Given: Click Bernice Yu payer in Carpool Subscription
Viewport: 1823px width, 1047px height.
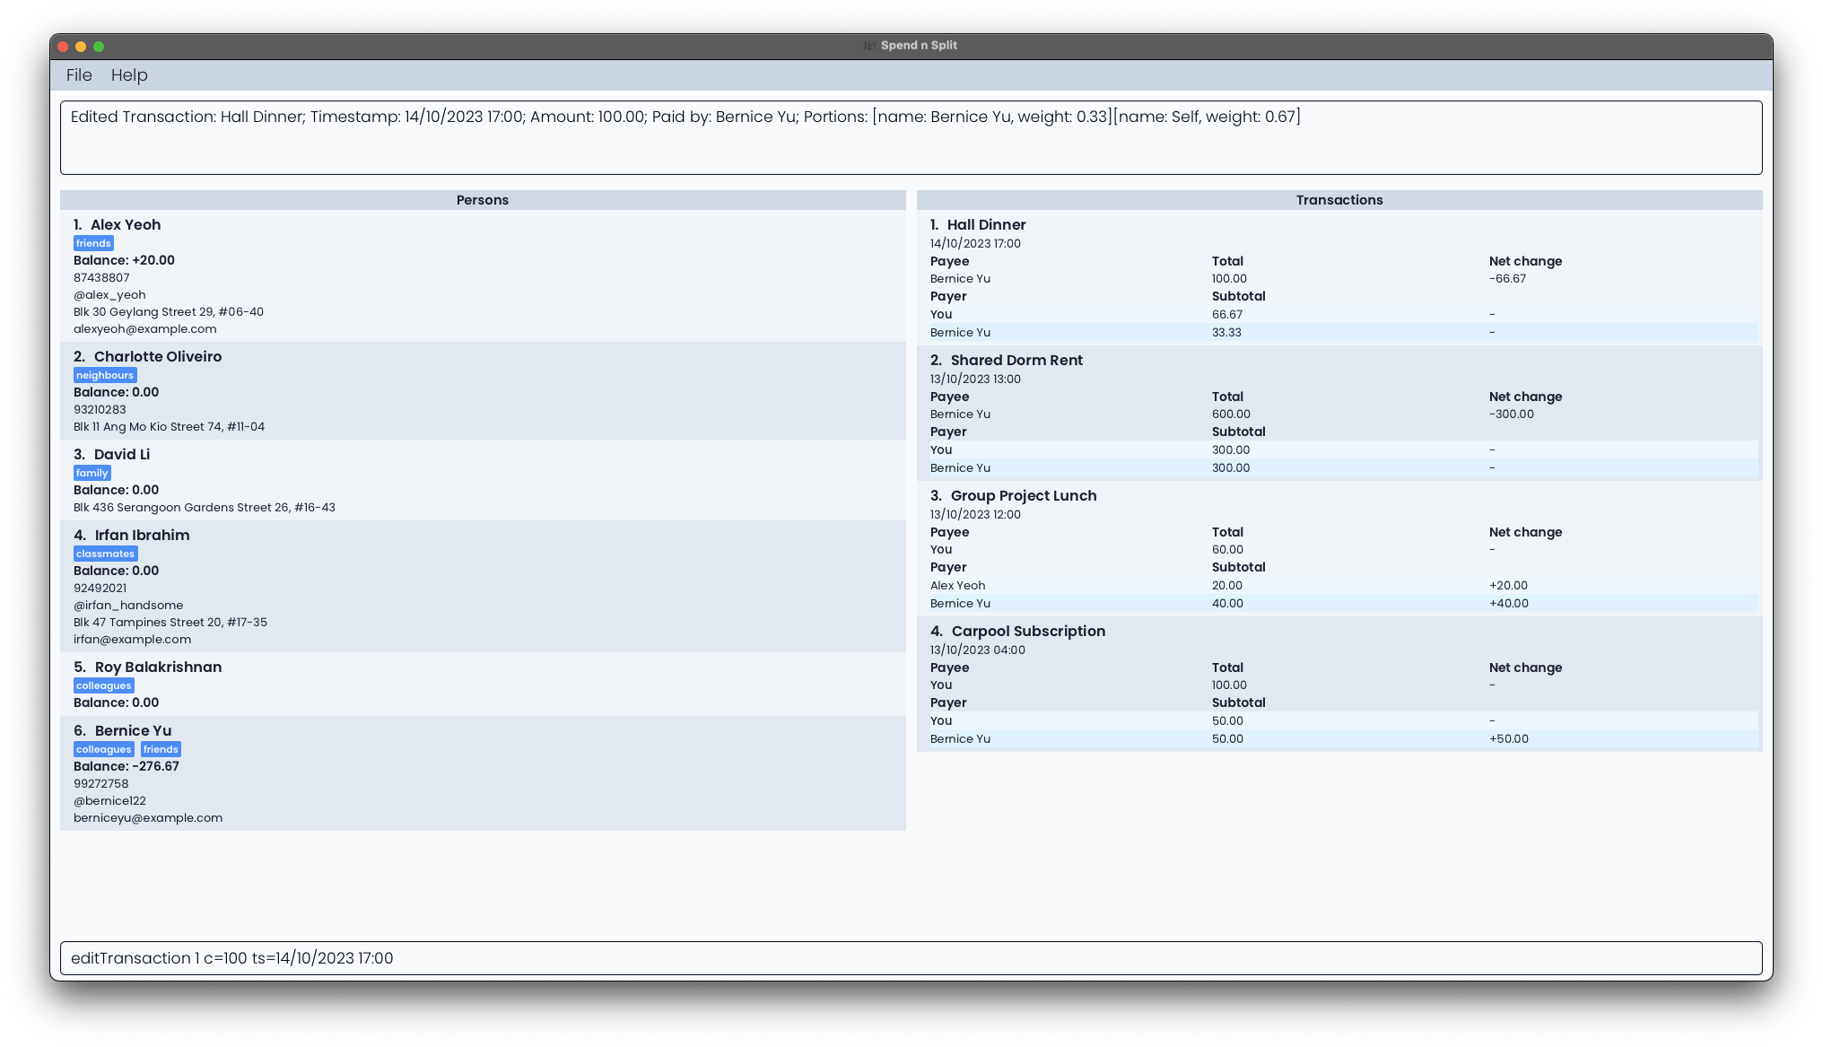Looking at the screenshot, I should coord(960,739).
